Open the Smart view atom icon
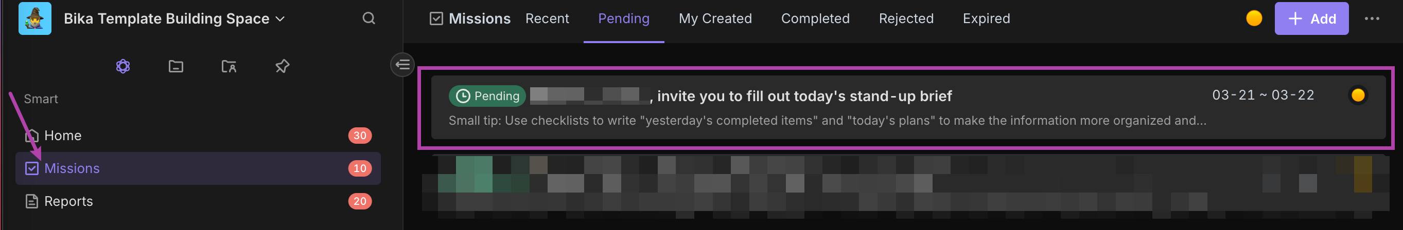Image resolution: width=1403 pixels, height=230 pixels. pos(123,66)
